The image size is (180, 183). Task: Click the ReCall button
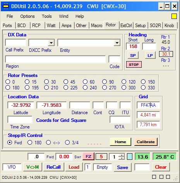pos(53,167)
